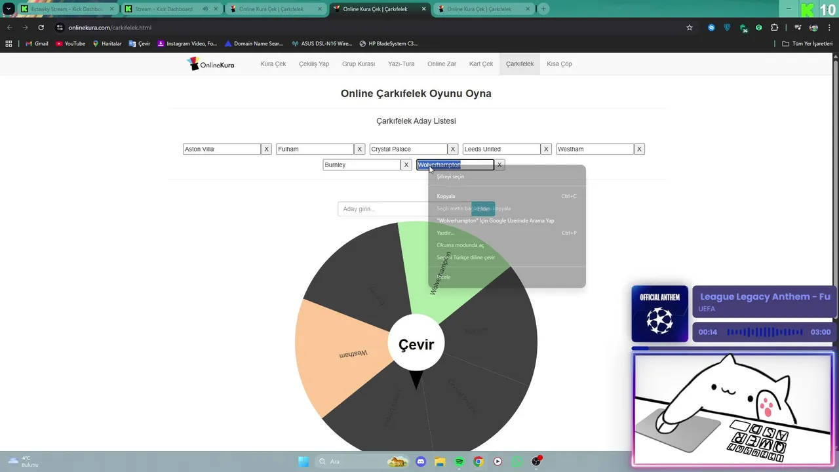Open Chrome three-dot menu
The height and width of the screenshot is (472, 839).
point(830,28)
